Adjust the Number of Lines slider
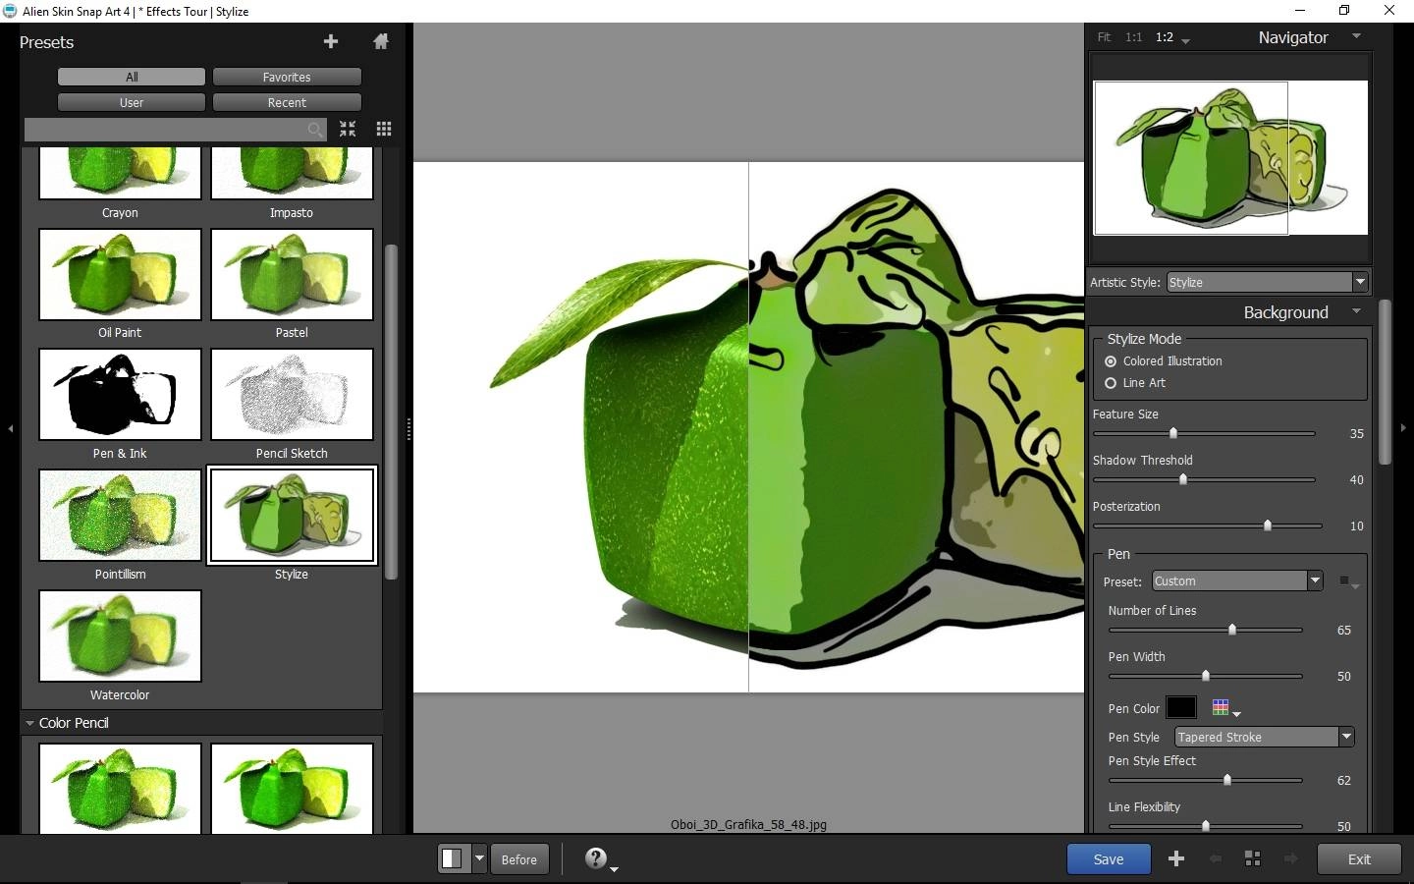 1232,630
